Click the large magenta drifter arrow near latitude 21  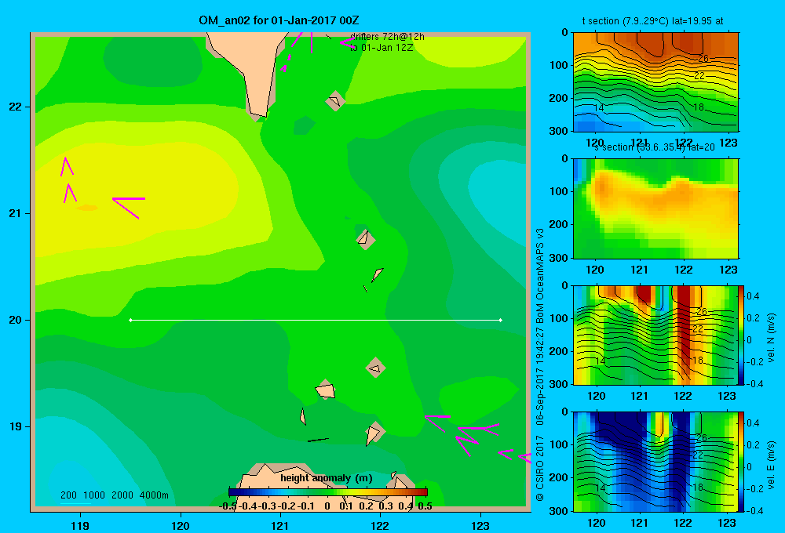tap(129, 208)
